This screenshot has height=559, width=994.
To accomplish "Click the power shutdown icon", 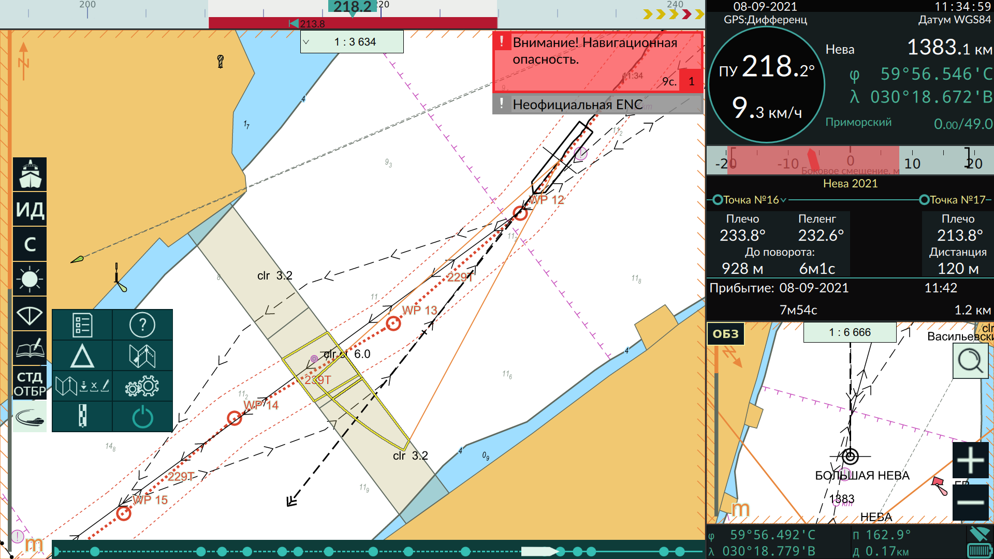I will click(142, 417).
